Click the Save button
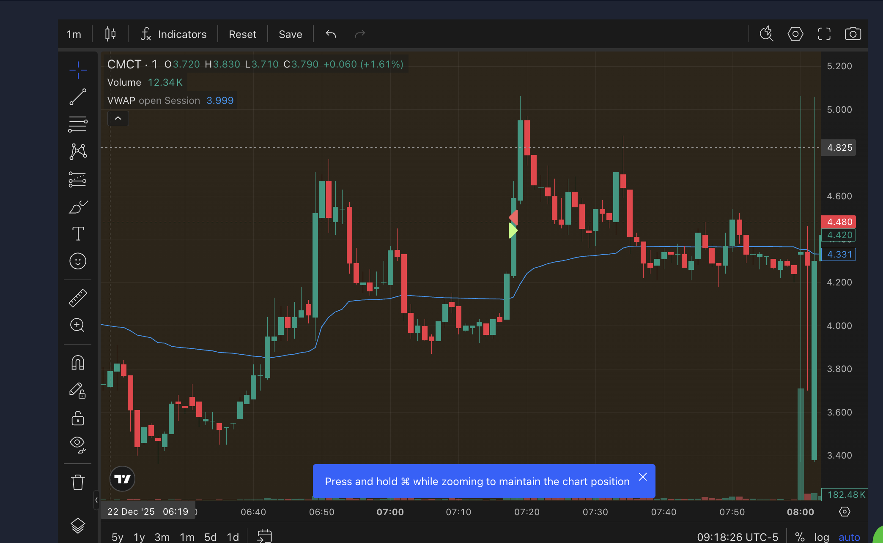This screenshot has height=543, width=883. pos(290,34)
